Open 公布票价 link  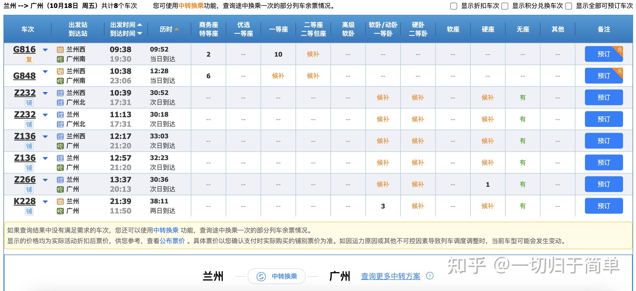click(x=172, y=241)
